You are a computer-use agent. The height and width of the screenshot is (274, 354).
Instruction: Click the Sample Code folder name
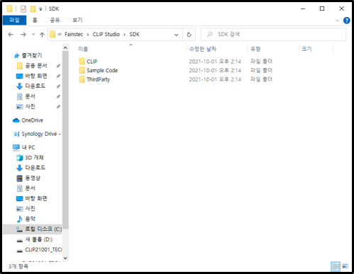pos(102,70)
